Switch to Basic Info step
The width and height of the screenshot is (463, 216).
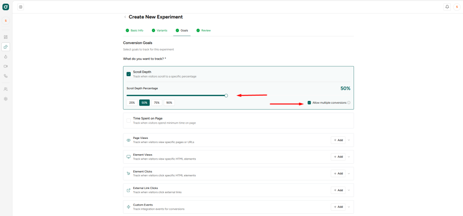[x=134, y=30]
